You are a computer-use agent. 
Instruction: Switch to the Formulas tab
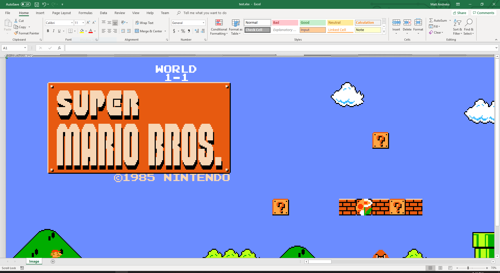click(x=85, y=13)
